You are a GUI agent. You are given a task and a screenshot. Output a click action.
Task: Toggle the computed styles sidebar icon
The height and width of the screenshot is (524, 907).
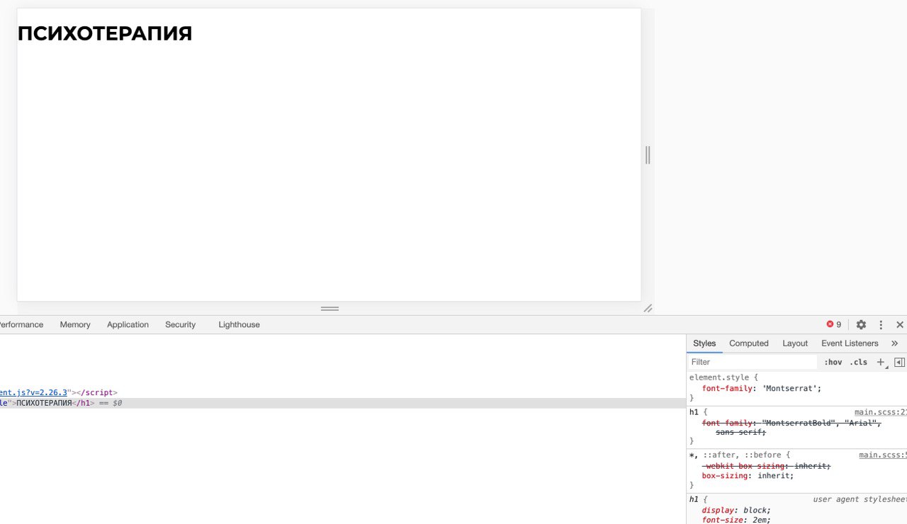pos(899,362)
